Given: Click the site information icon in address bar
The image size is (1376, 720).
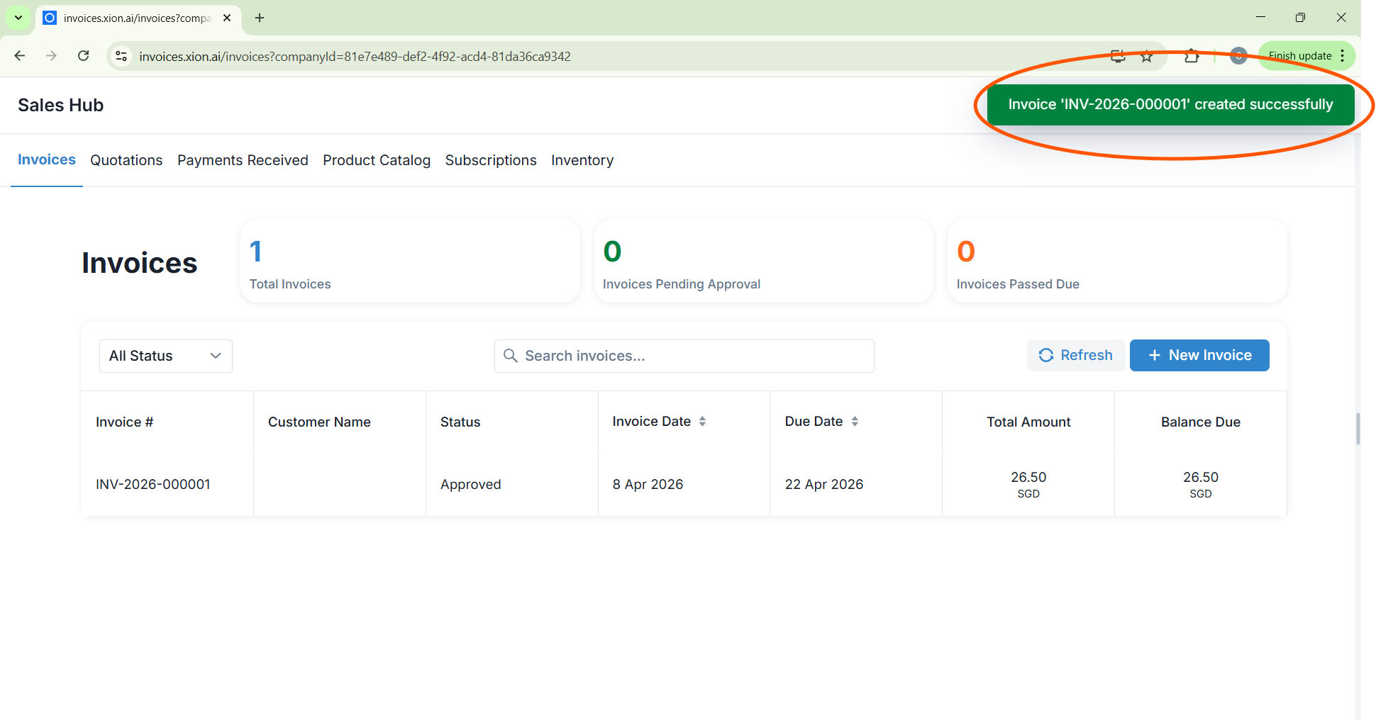Looking at the screenshot, I should [x=121, y=56].
